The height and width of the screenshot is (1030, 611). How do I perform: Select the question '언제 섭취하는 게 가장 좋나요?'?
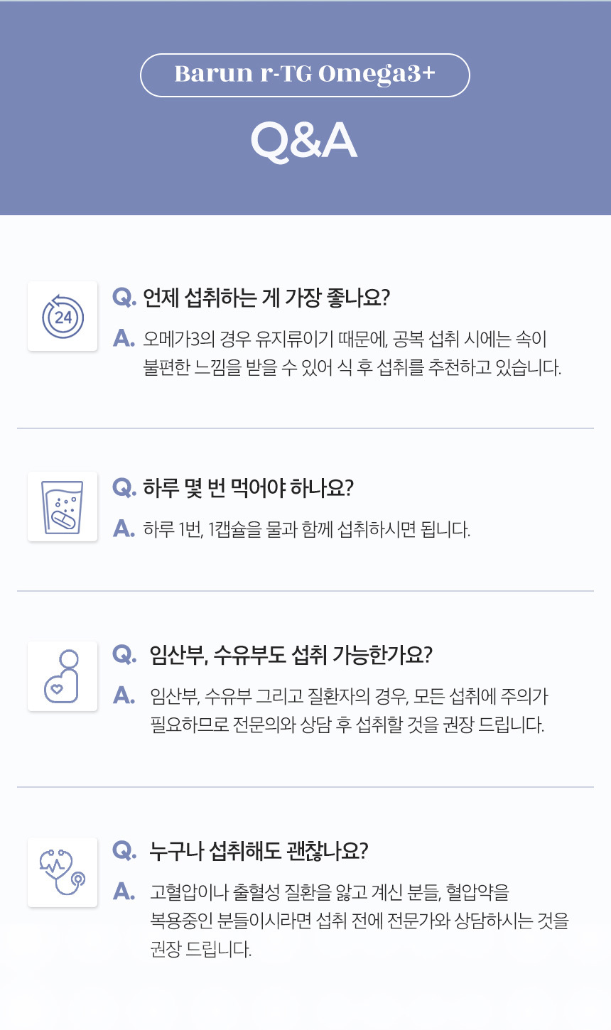tap(266, 298)
